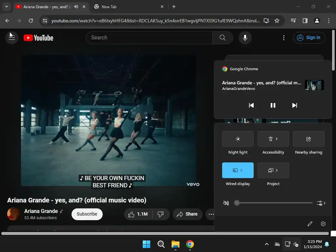Click the media panel video thumbnail
The image size is (336, 252).
(x=314, y=85)
